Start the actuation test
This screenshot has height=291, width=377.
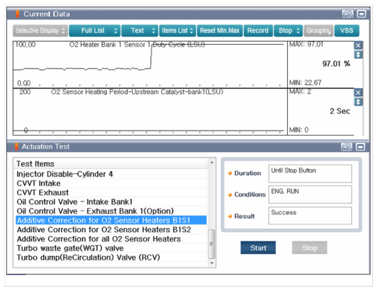pos(258,248)
